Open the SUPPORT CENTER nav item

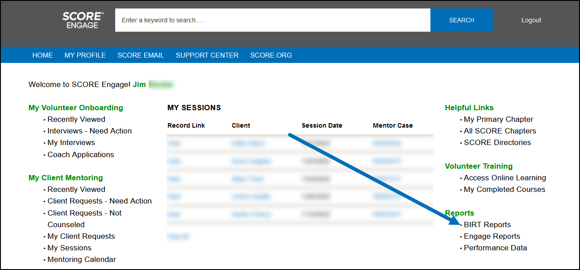[x=207, y=55]
